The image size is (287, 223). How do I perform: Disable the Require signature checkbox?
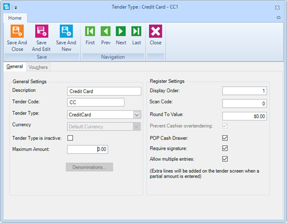pos(225,148)
